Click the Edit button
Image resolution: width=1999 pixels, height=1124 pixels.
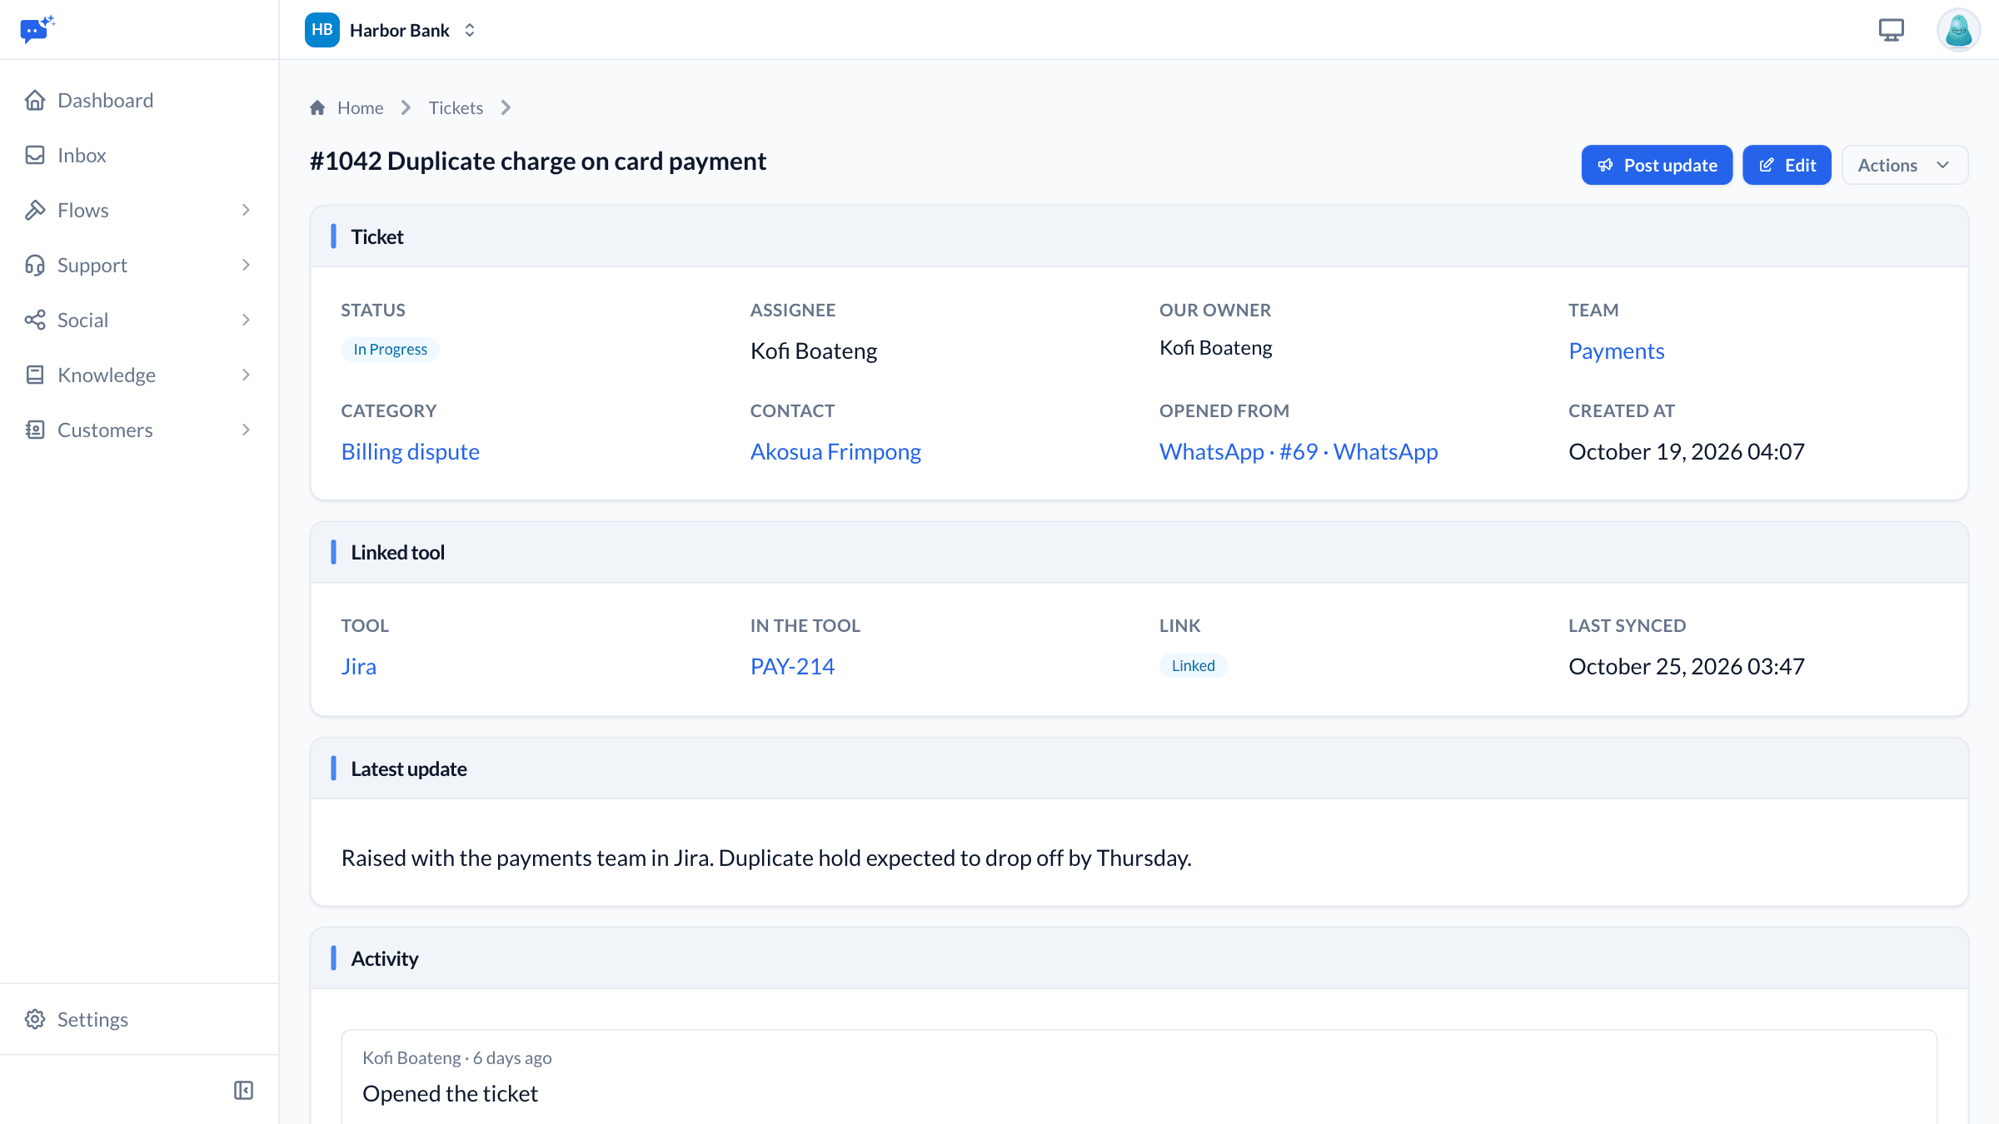[x=1787, y=165]
